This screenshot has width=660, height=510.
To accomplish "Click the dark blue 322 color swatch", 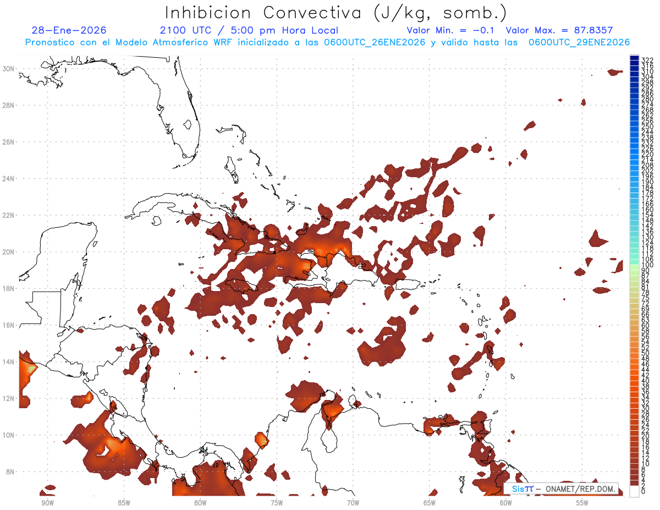I will click(x=634, y=59).
